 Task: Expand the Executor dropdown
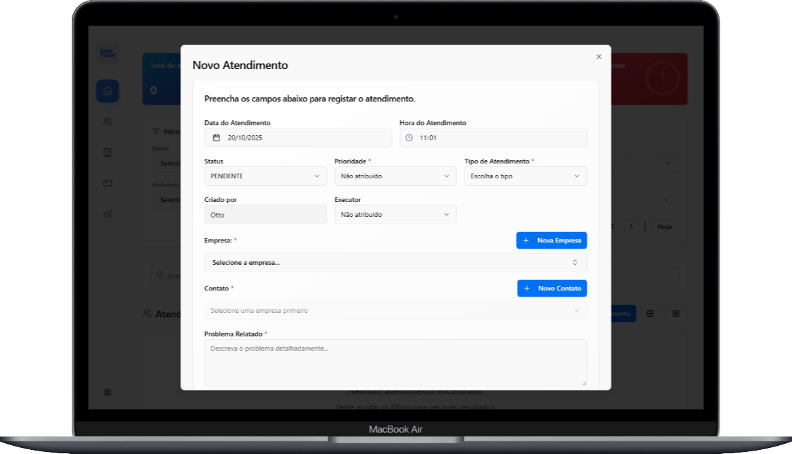click(x=395, y=215)
